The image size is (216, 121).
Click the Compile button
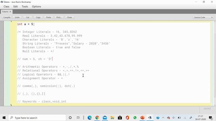[7, 17]
